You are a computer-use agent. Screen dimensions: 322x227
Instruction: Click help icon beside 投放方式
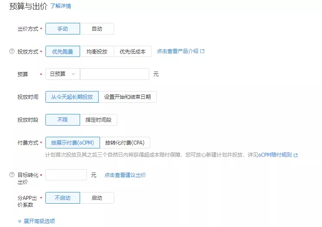12,51
